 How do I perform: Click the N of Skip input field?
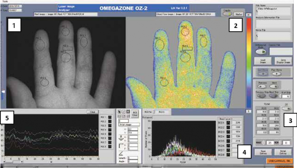click(286, 96)
